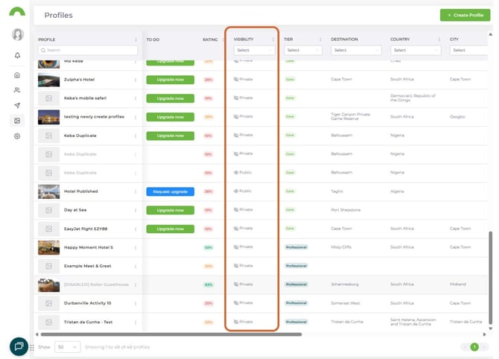Click the user avatar in sidebar
The image size is (499, 359).
[18, 34]
